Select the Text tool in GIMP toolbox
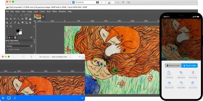 30,22
